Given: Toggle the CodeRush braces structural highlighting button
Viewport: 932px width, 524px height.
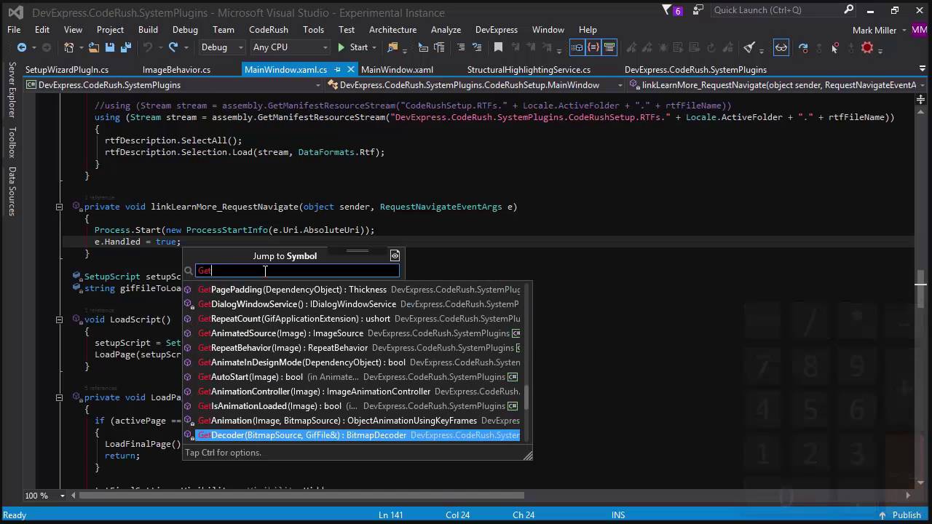Looking at the screenshot, I should click(593, 47).
